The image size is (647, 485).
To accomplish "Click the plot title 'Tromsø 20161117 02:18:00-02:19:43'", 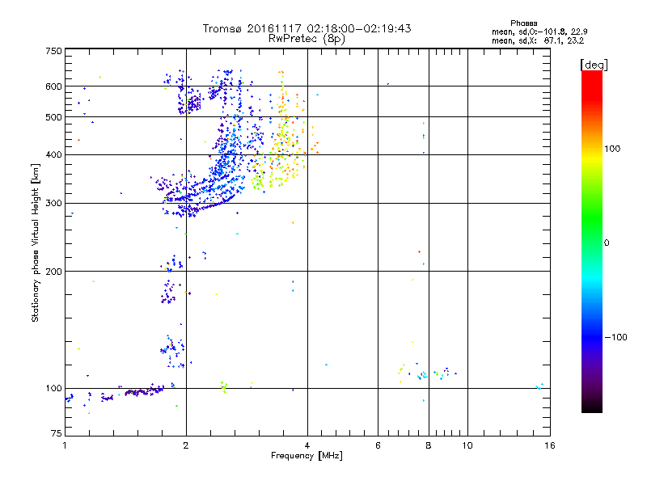I will 307,28.
